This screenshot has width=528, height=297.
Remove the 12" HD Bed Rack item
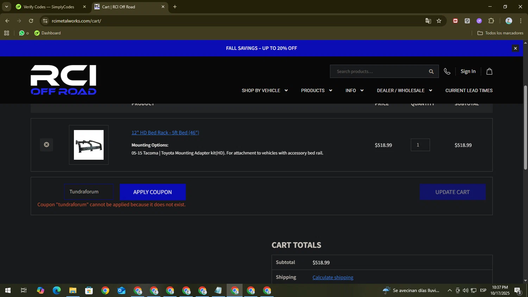pyautogui.click(x=46, y=145)
